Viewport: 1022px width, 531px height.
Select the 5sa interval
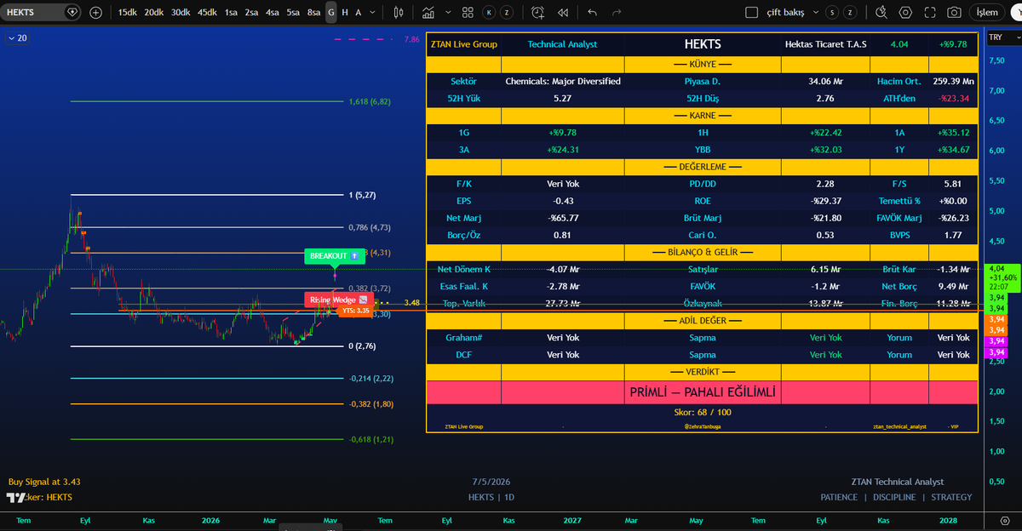pos(293,13)
